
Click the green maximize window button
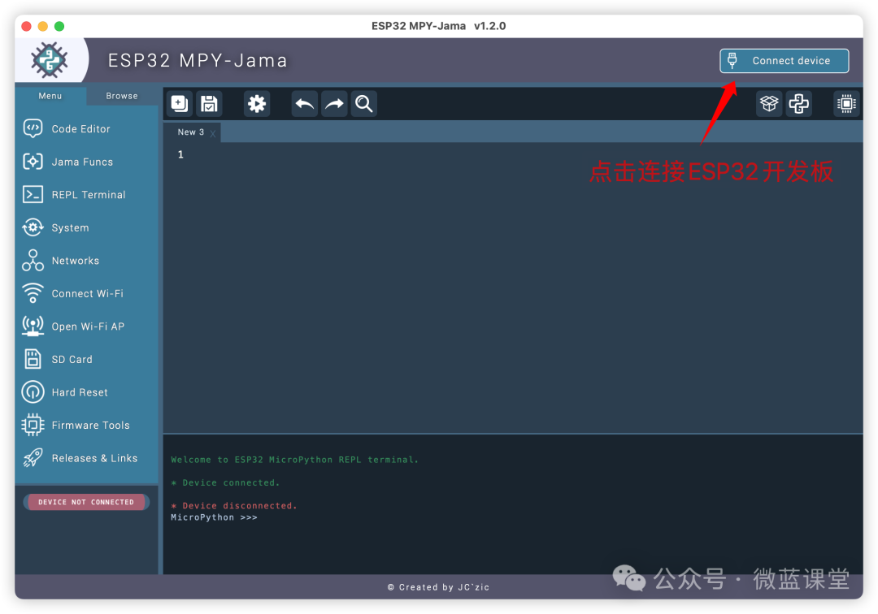[x=59, y=26]
